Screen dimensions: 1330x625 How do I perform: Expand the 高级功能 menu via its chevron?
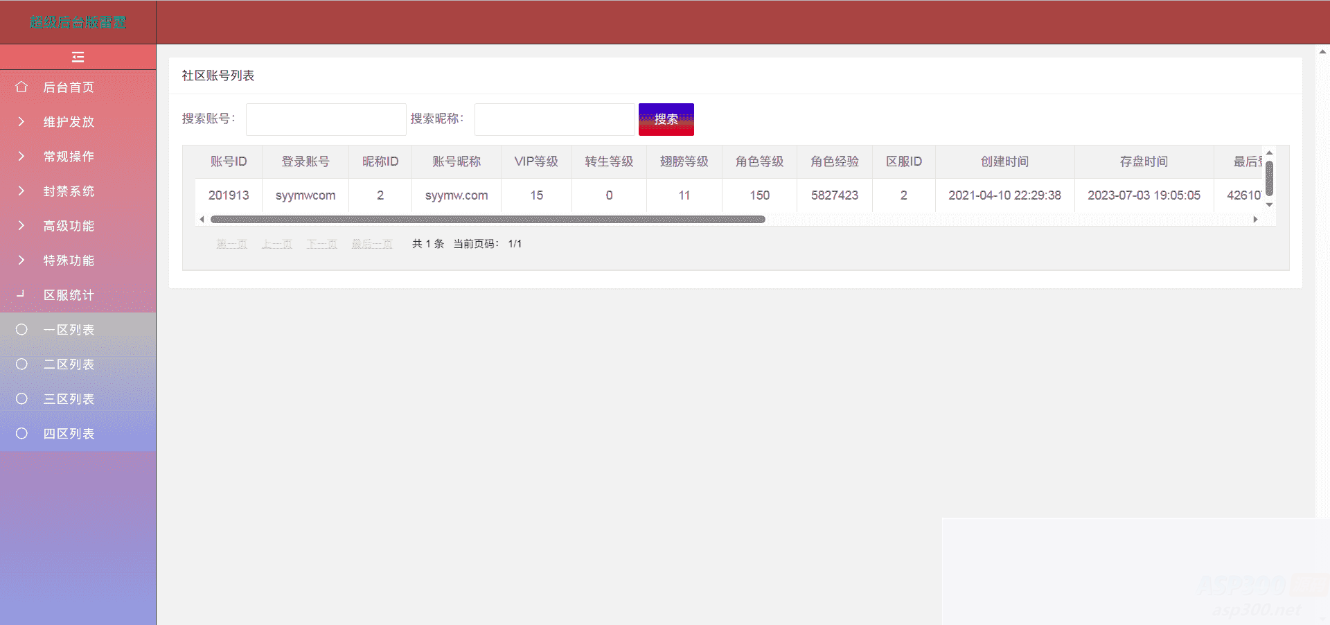[21, 225]
